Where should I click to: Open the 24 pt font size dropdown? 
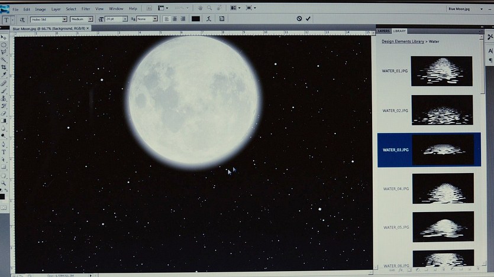[x=116, y=19]
